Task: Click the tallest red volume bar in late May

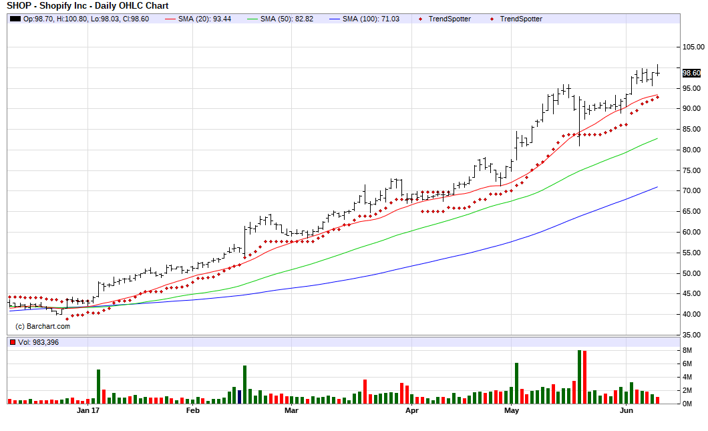Action: (x=584, y=378)
